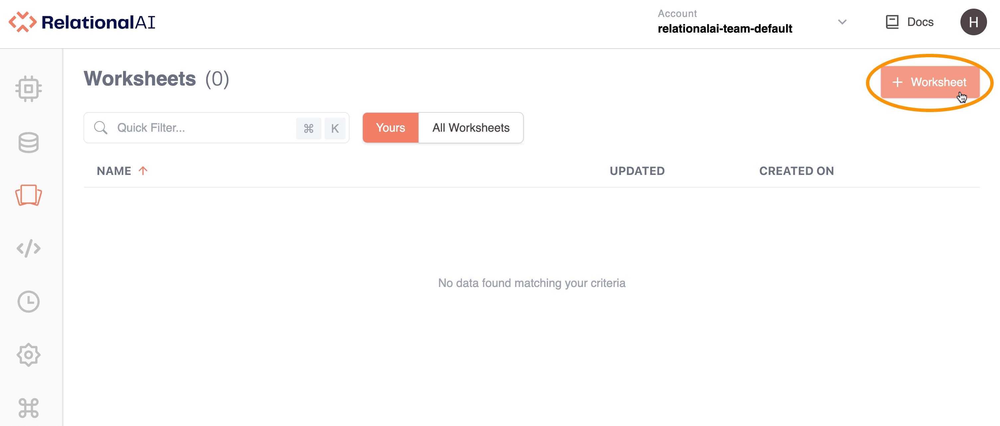Open the code editor brackets icon

[x=28, y=248]
